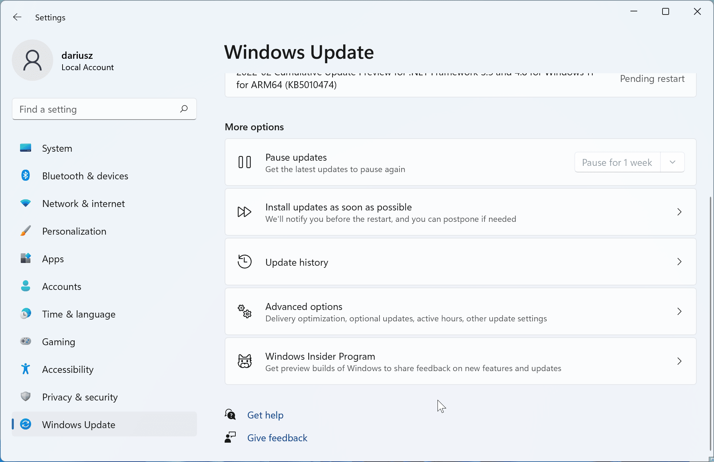Select Privacy & security in sidebar
Screen dimensions: 714x462
coord(104,397)
